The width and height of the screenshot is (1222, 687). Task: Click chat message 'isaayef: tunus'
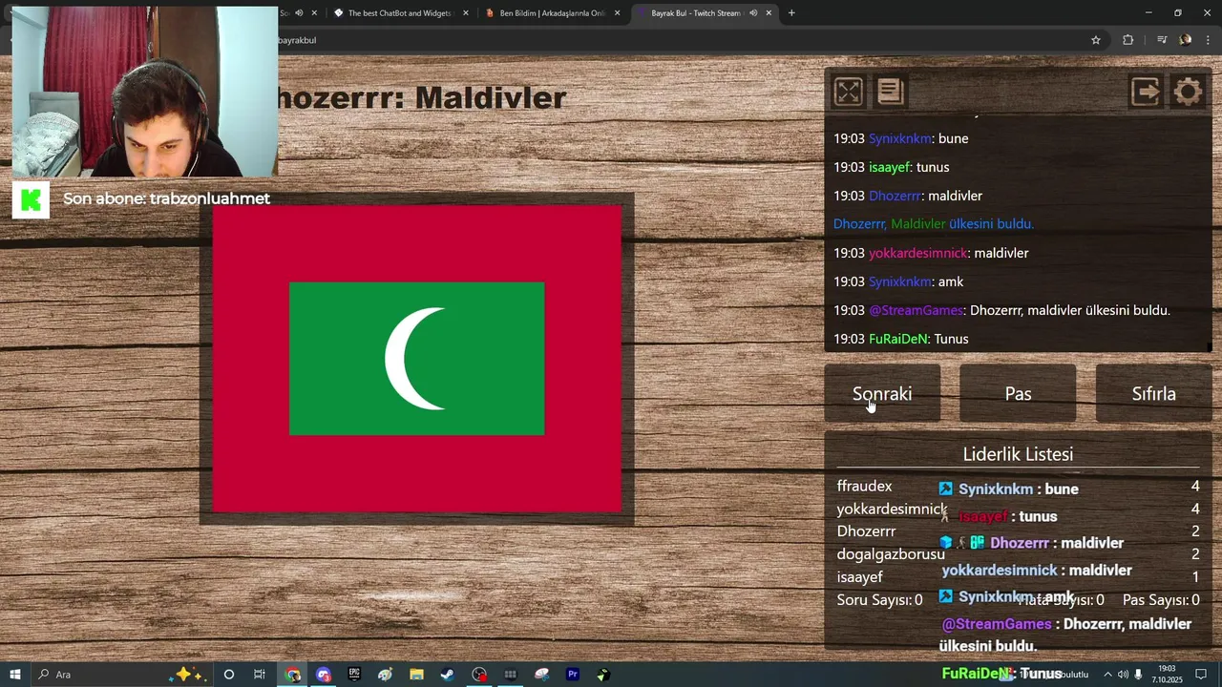pos(892,167)
